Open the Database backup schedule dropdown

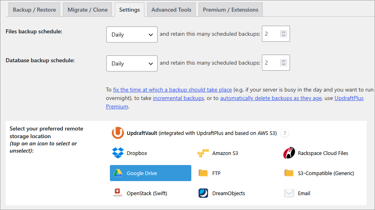(132, 63)
